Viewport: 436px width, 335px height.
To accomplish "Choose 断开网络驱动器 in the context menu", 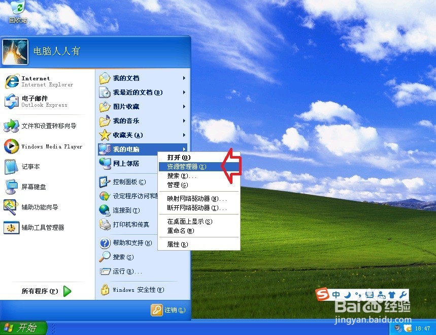I will coord(199,208).
